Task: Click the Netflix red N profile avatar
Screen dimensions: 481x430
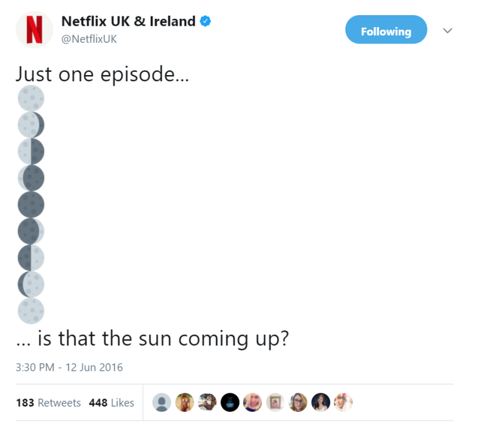Action: [34, 30]
